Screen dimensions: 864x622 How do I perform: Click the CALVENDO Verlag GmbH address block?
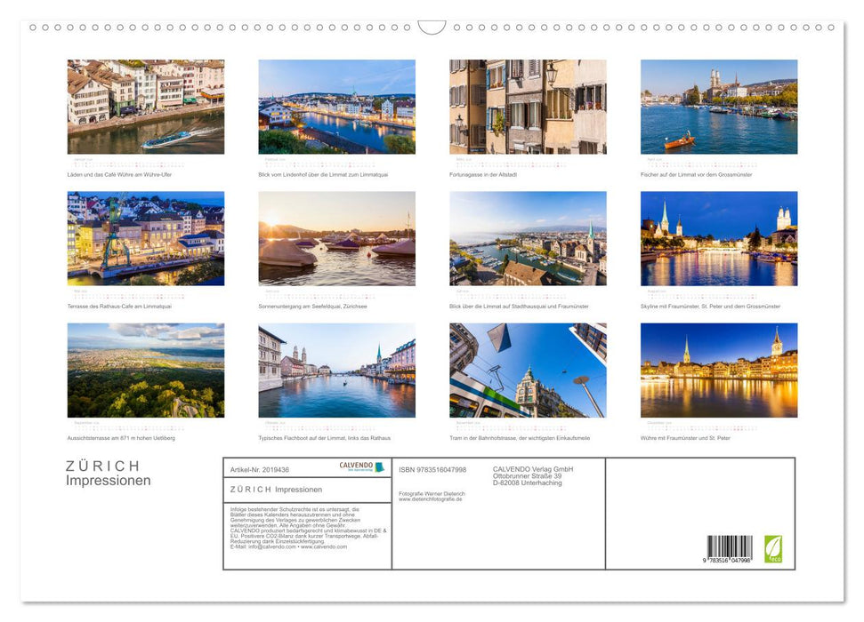point(534,474)
